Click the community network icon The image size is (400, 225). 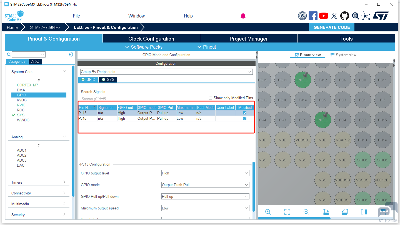366,16
